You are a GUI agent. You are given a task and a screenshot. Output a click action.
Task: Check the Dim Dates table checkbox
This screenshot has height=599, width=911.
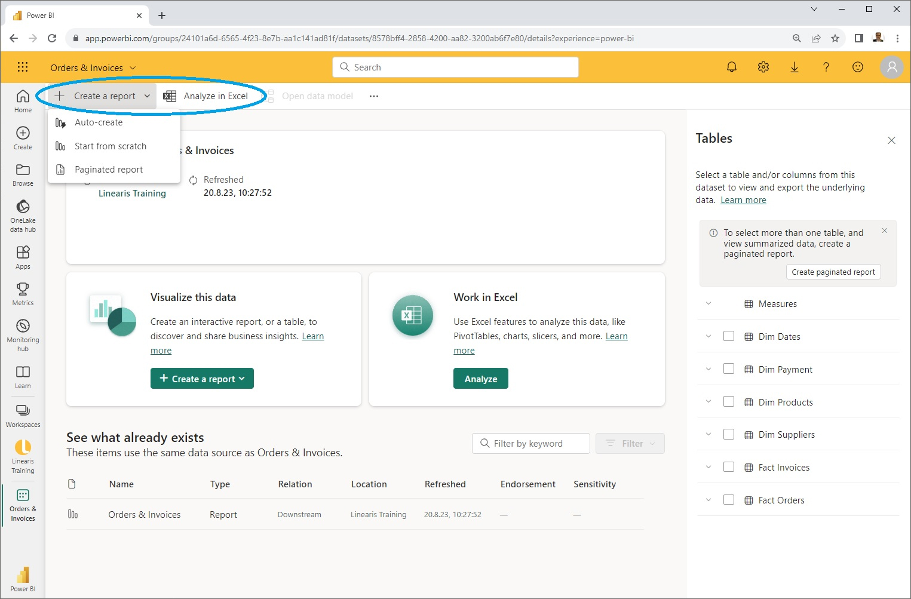729,336
